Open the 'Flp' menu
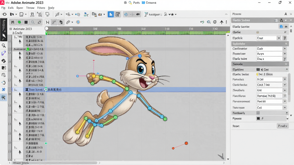Image resolution: width=294 pixels, height=165 pixels. point(3,8)
